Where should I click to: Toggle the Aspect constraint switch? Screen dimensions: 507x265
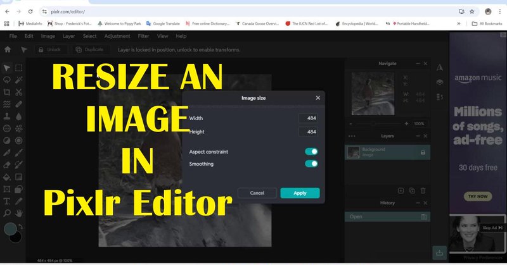click(x=311, y=151)
